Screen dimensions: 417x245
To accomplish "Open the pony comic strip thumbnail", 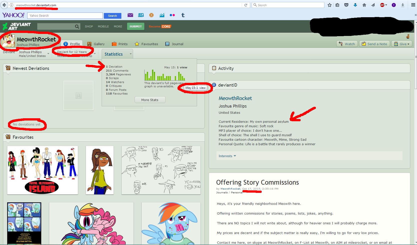I will (x=24, y=223).
